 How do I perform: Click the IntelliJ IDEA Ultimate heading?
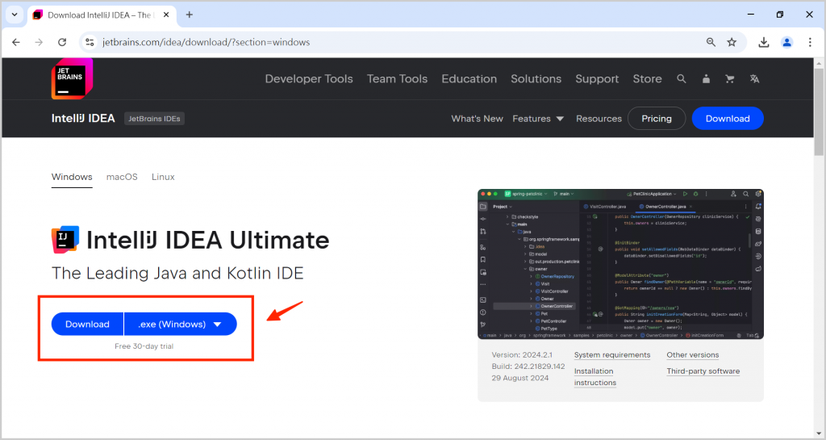tap(207, 240)
